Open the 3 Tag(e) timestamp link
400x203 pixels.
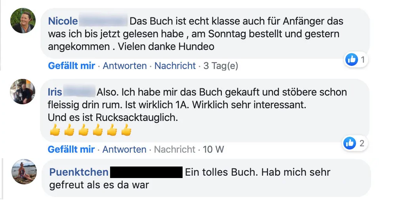[x=221, y=66]
